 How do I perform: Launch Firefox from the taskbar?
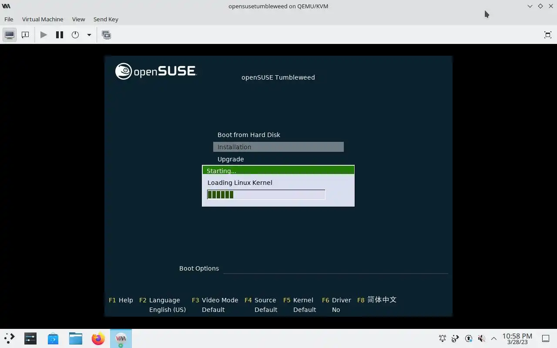(x=98, y=338)
